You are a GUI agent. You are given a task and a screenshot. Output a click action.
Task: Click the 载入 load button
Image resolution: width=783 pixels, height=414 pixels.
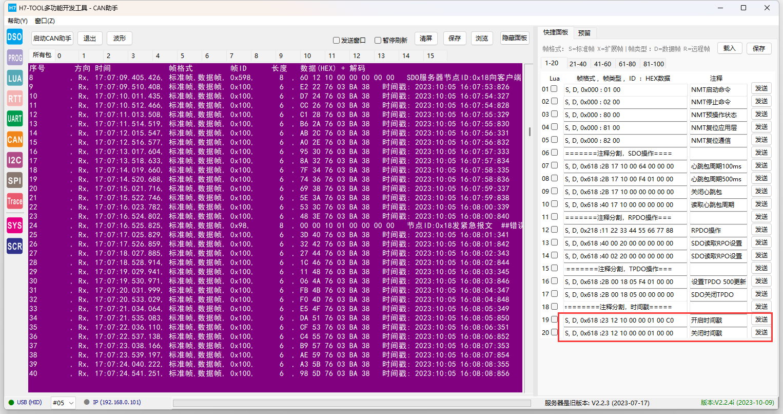730,48
